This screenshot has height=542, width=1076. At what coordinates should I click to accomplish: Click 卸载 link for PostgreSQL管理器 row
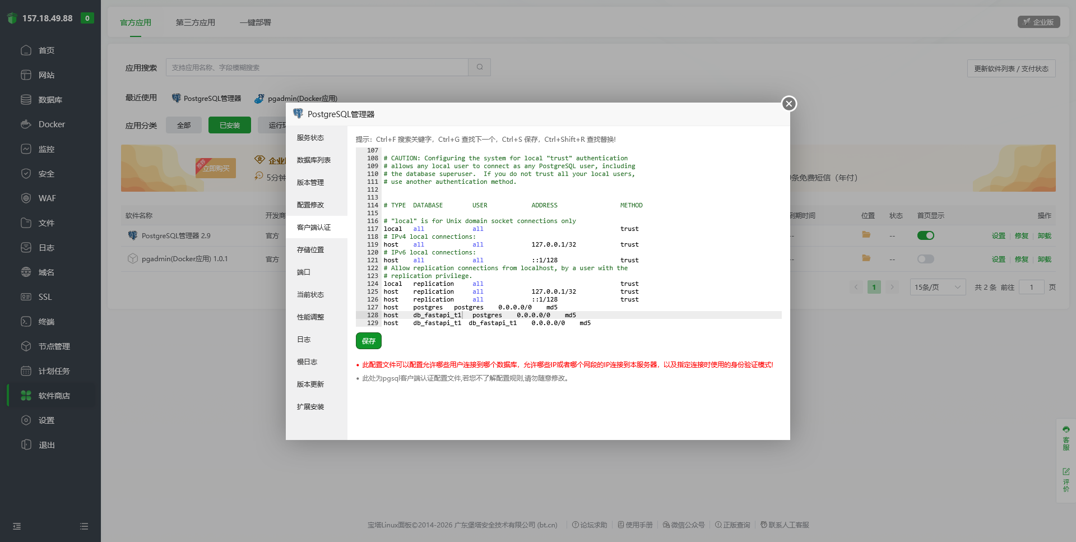pos(1045,236)
